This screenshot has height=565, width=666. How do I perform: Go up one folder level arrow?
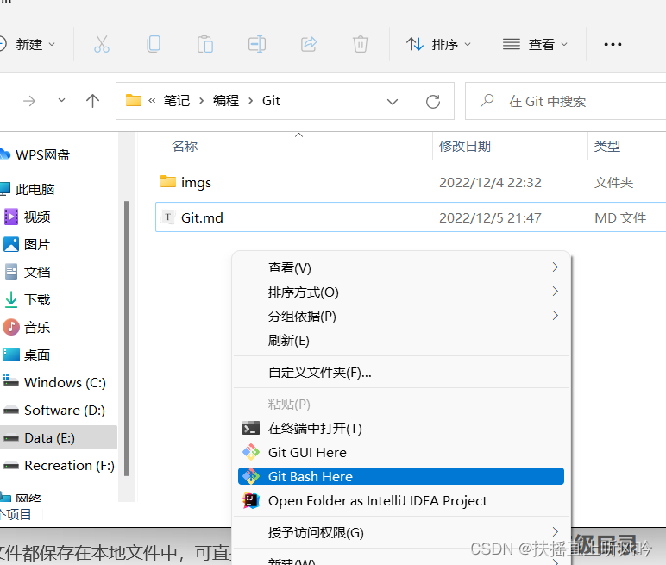pos(92,101)
